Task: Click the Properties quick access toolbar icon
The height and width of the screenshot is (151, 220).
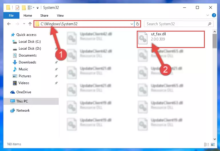Action: point(17,7)
